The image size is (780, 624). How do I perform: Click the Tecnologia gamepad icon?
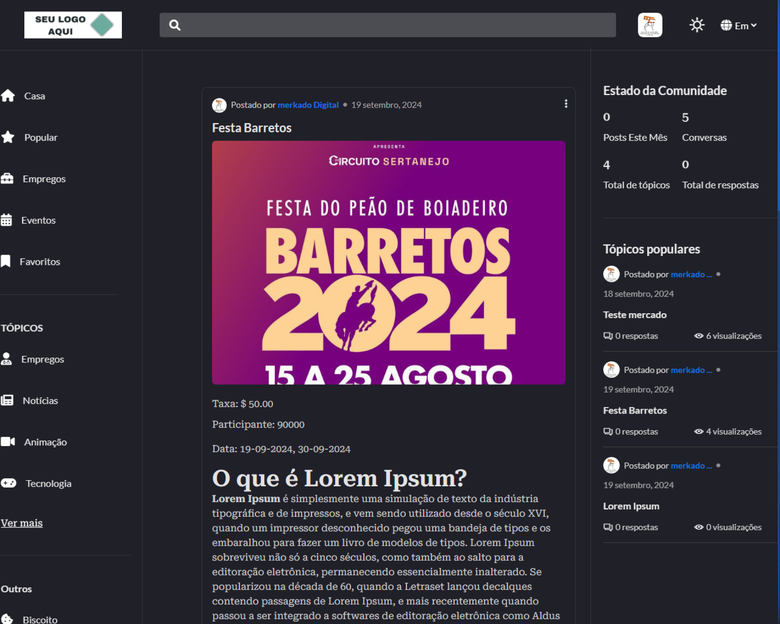[9, 483]
